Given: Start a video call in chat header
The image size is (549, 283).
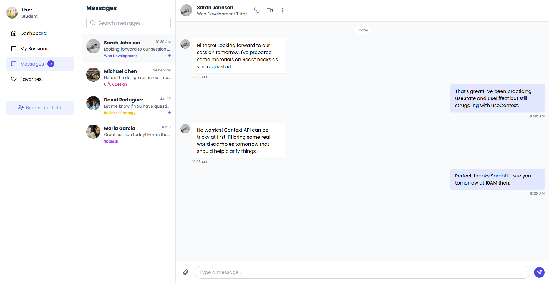Looking at the screenshot, I should coord(270,10).
